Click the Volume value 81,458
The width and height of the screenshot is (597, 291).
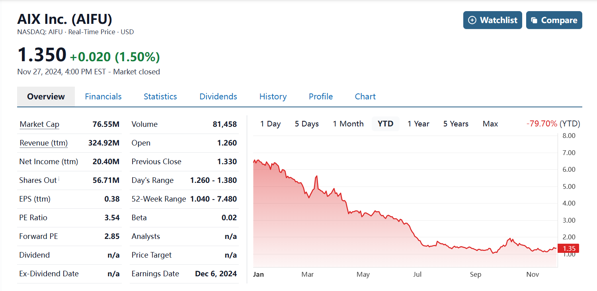(x=225, y=124)
